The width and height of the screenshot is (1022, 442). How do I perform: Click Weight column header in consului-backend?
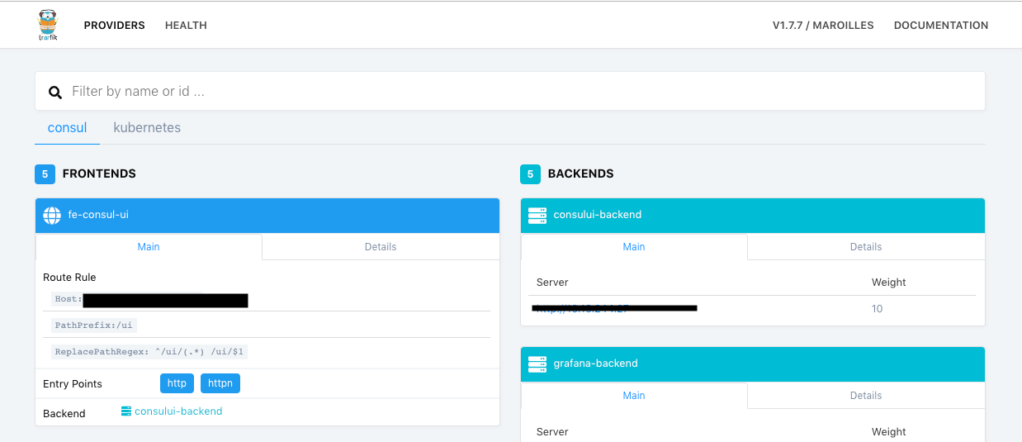point(889,283)
